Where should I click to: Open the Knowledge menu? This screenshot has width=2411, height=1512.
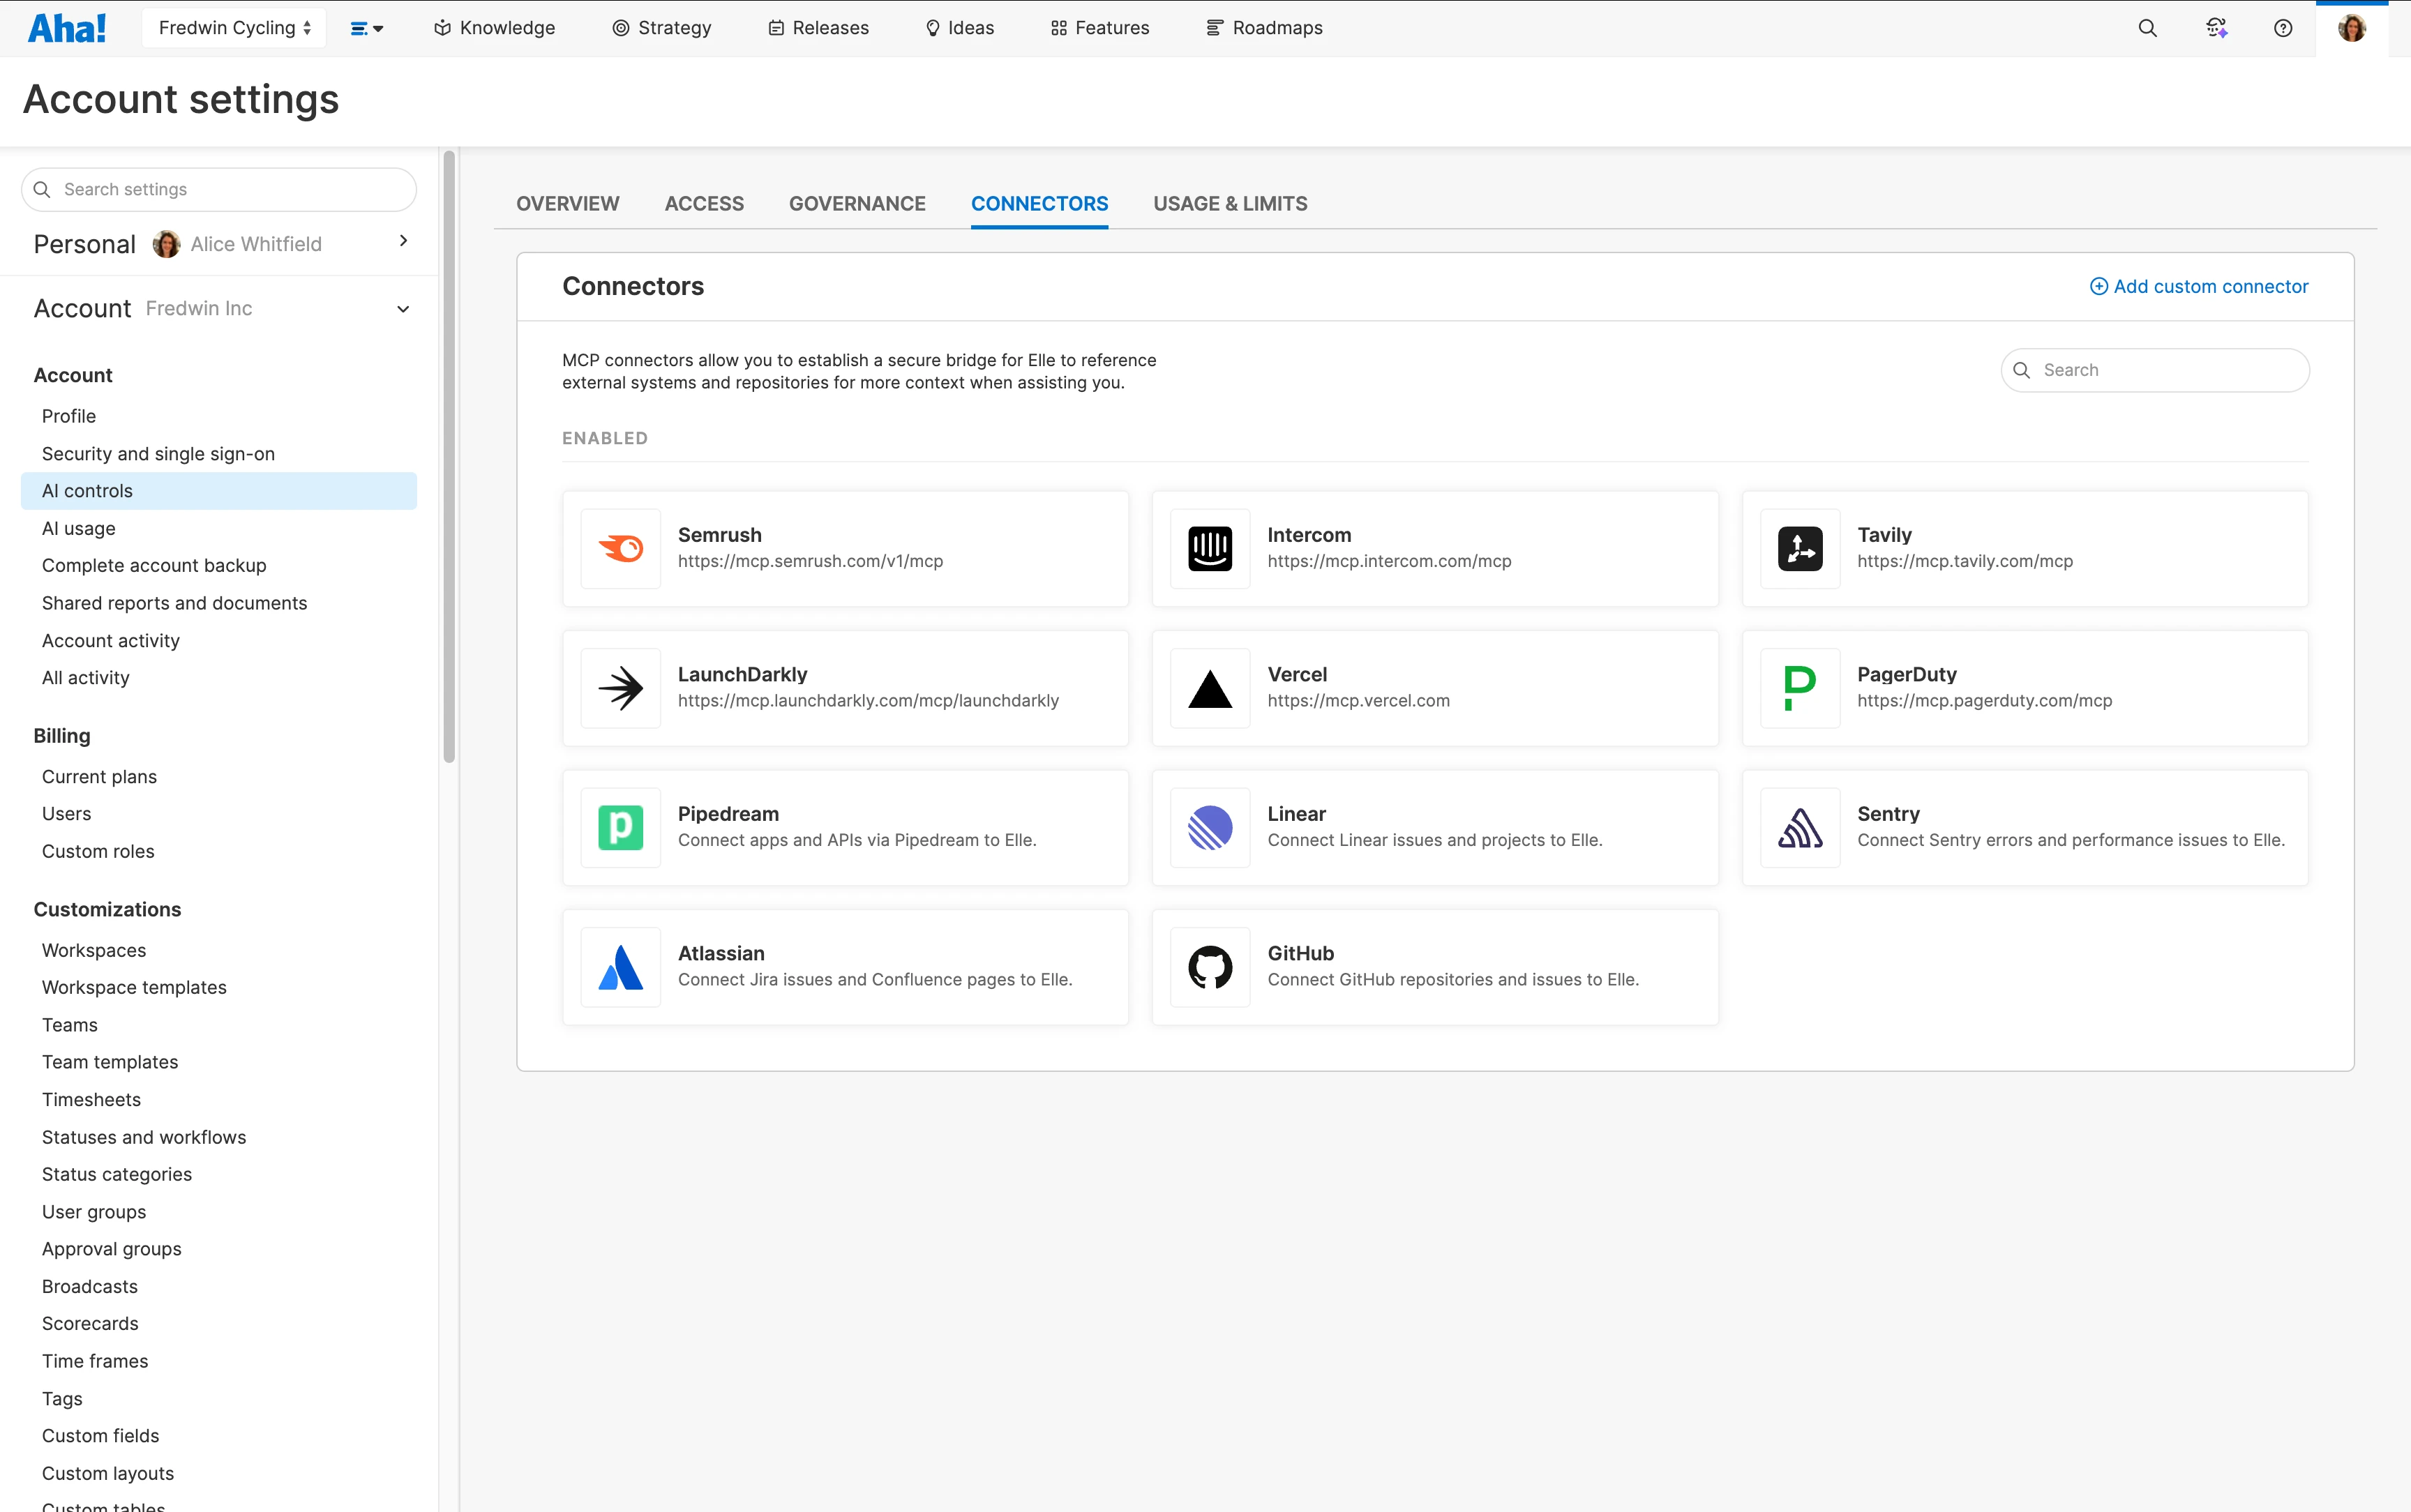click(x=494, y=28)
